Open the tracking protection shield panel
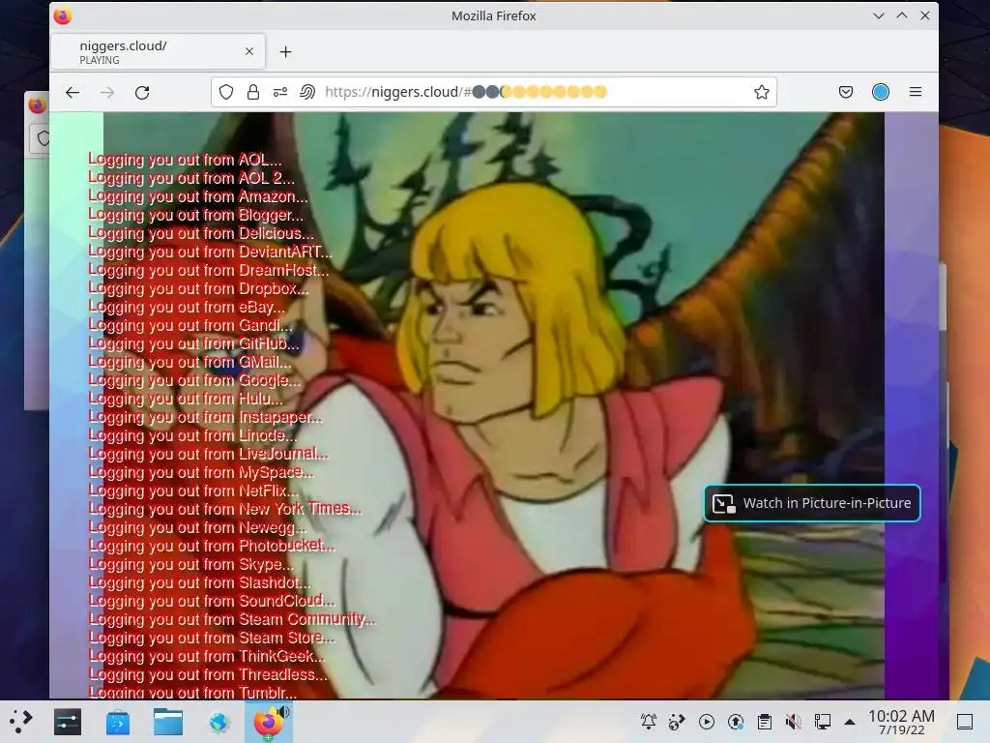This screenshot has height=743, width=990. click(x=226, y=92)
